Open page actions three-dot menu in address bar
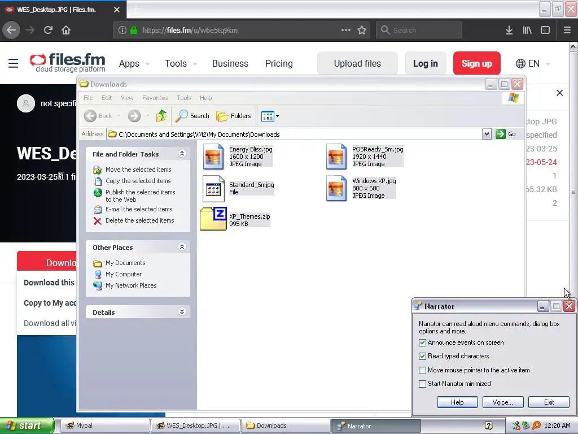Viewport: 578px width, 434px height. pos(346,30)
